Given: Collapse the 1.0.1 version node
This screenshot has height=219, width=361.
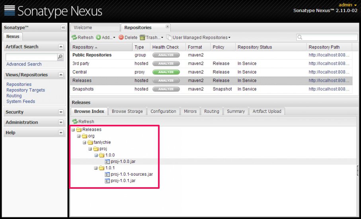Looking at the screenshot, I should pyautogui.click(x=96, y=169).
